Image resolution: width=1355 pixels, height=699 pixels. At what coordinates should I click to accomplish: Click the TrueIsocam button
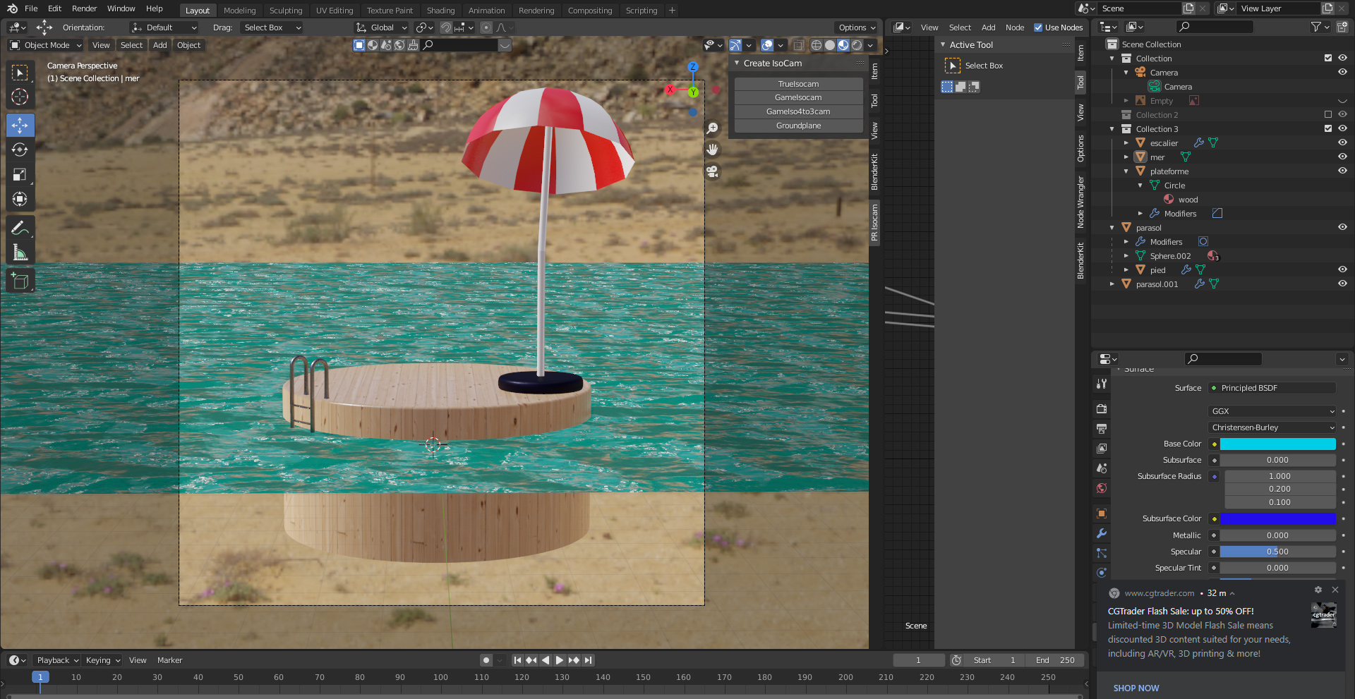[798, 84]
